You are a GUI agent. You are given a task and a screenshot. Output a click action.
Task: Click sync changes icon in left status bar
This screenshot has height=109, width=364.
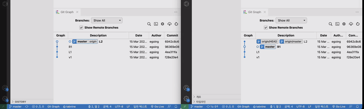[27, 107]
